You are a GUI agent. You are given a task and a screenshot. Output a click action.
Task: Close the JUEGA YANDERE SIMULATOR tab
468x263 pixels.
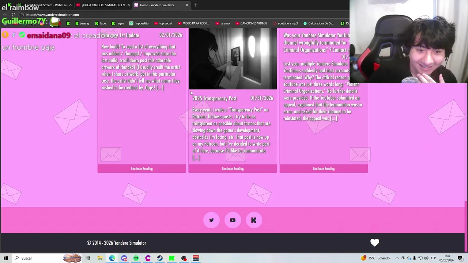[128, 5]
